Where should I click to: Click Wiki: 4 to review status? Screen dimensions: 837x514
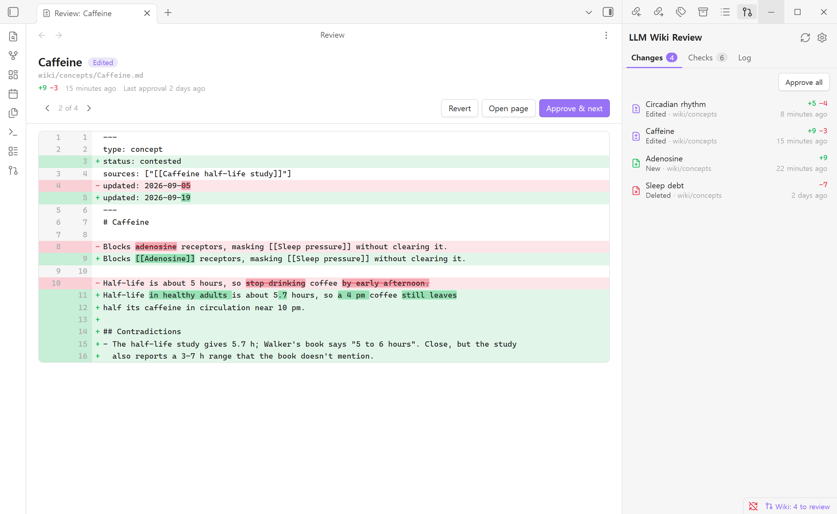(x=797, y=507)
